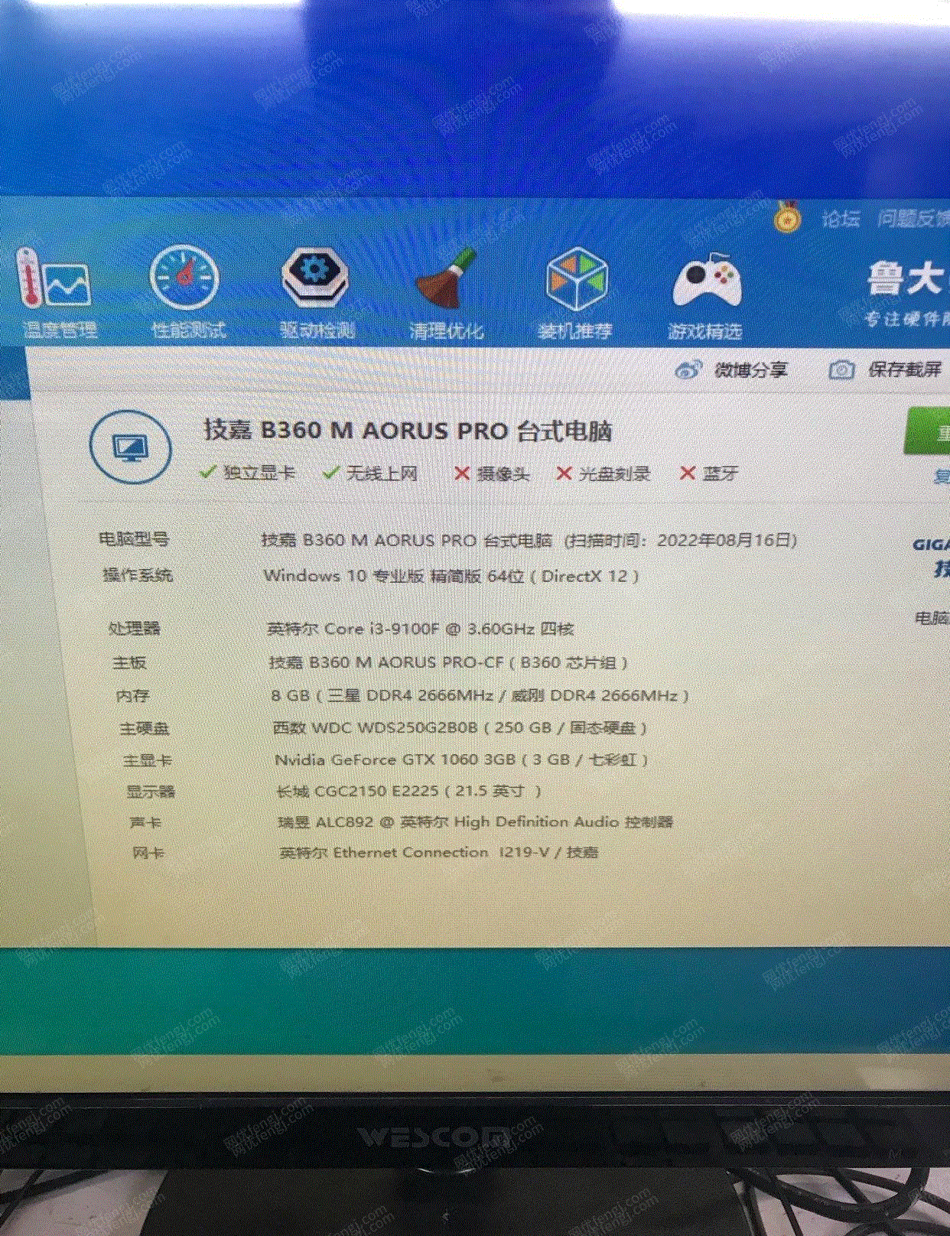The image size is (950, 1236).
Task: Select the computer model value with scan date 2022年08月16日
Action: [x=529, y=540]
